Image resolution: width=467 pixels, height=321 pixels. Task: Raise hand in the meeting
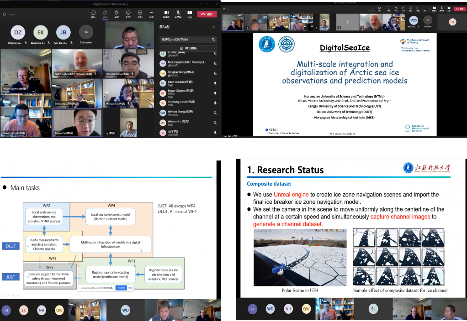(117, 13)
